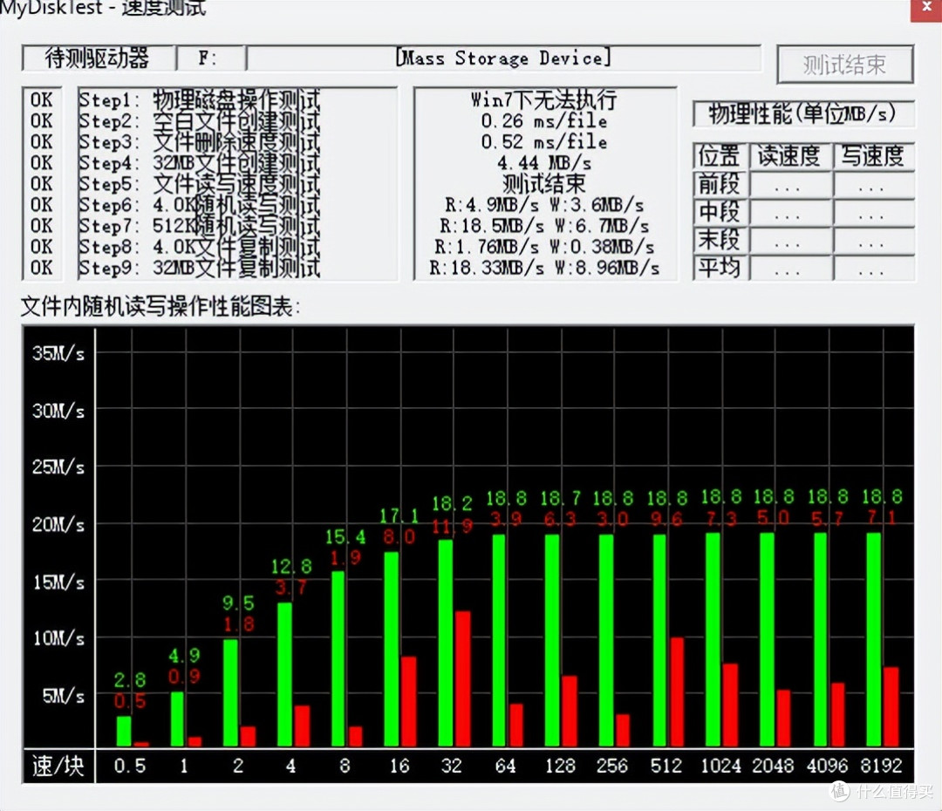Image resolution: width=942 pixels, height=811 pixels.
Task: Select Step7 512K随机读写测试 row
Action: [x=200, y=226]
